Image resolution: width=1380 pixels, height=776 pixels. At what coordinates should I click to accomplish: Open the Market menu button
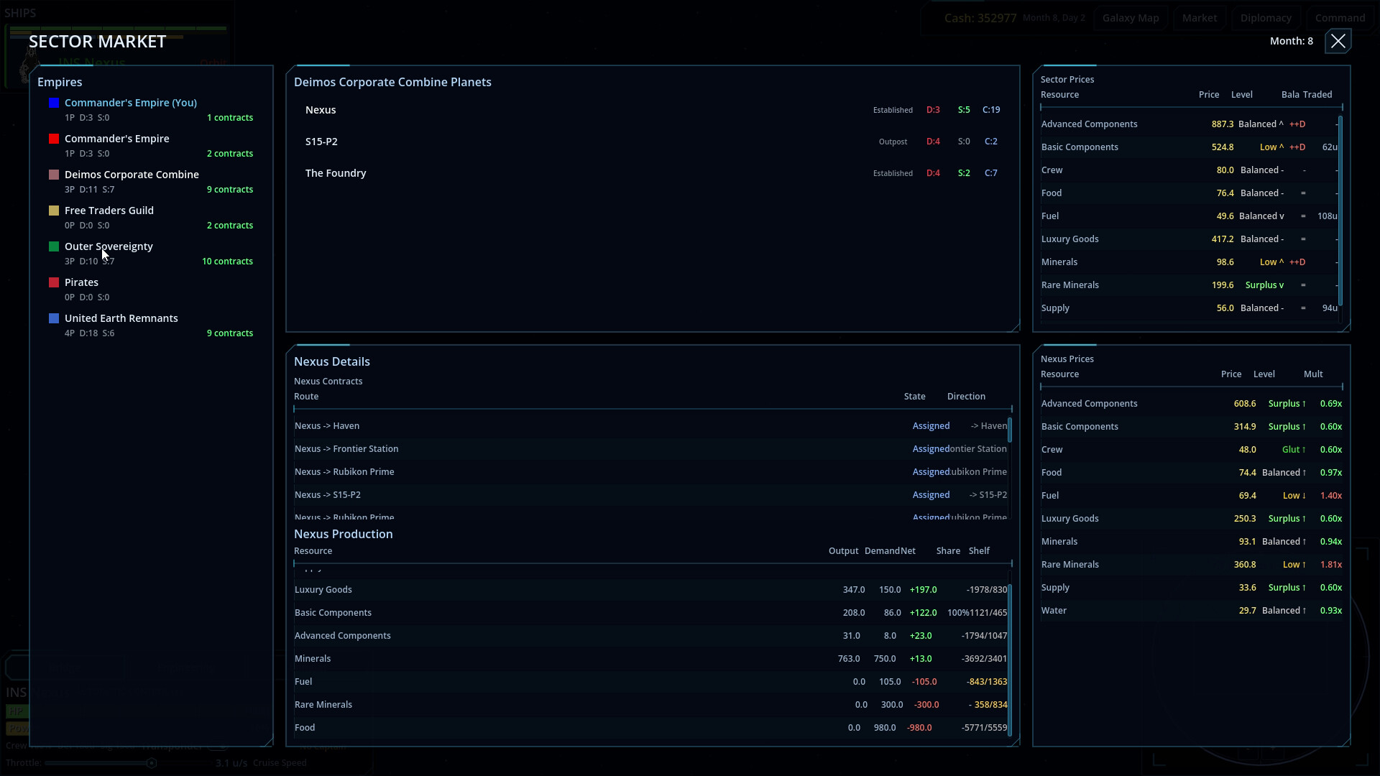pos(1200,18)
